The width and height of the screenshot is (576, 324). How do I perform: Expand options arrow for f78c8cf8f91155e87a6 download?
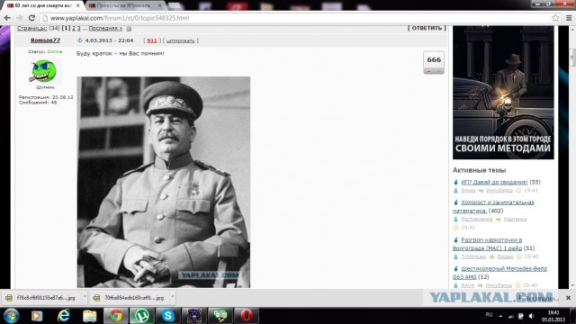pos(85,297)
